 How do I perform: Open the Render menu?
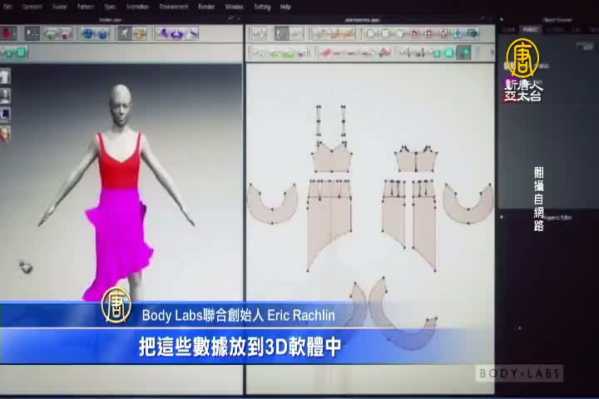(205, 7)
